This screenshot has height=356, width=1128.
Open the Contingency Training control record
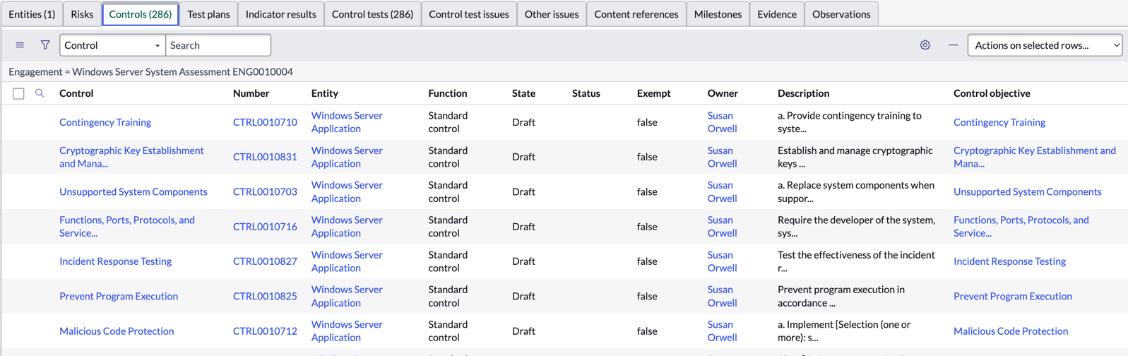pos(105,122)
